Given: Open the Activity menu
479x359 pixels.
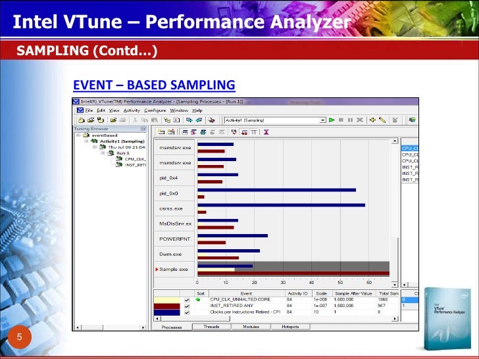Looking at the screenshot, I should pos(132,110).
